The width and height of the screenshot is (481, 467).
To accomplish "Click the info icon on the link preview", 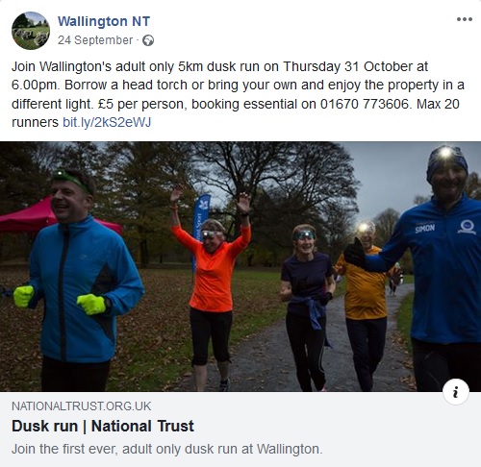I will (456, 392).
